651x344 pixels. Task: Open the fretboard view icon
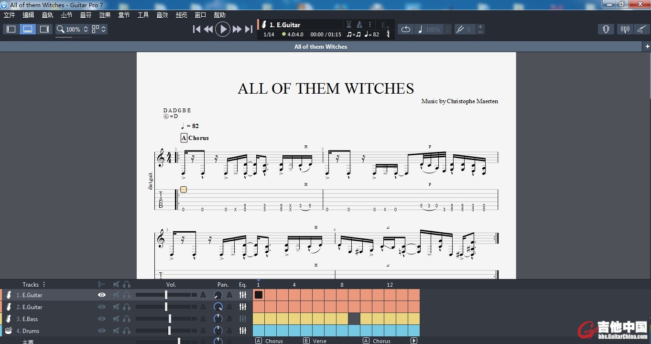606,29
